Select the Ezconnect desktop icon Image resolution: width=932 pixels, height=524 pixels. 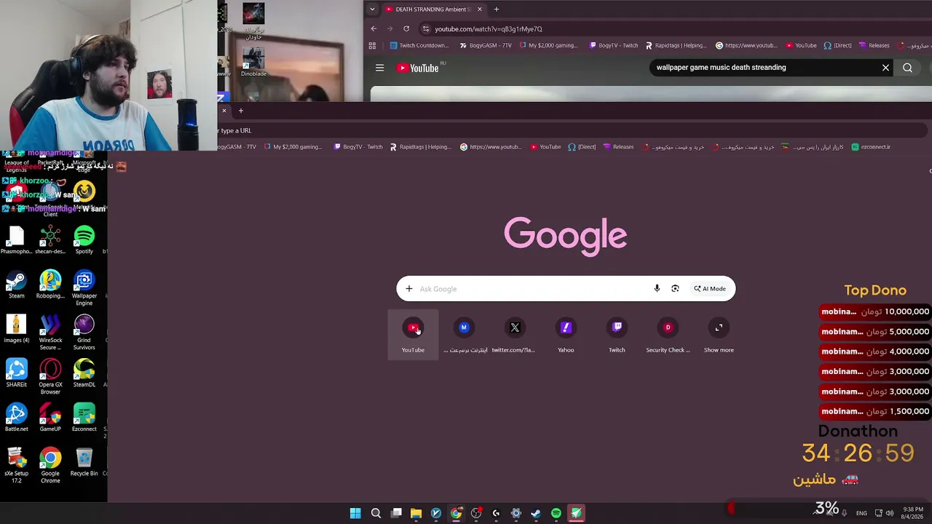pos(84,418)
